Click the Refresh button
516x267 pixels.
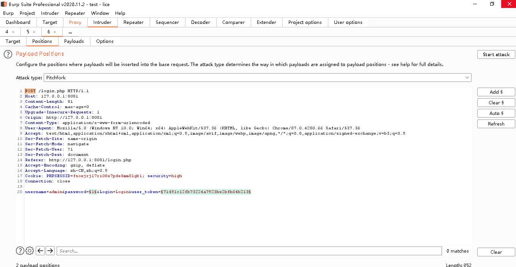pos(496,124)
